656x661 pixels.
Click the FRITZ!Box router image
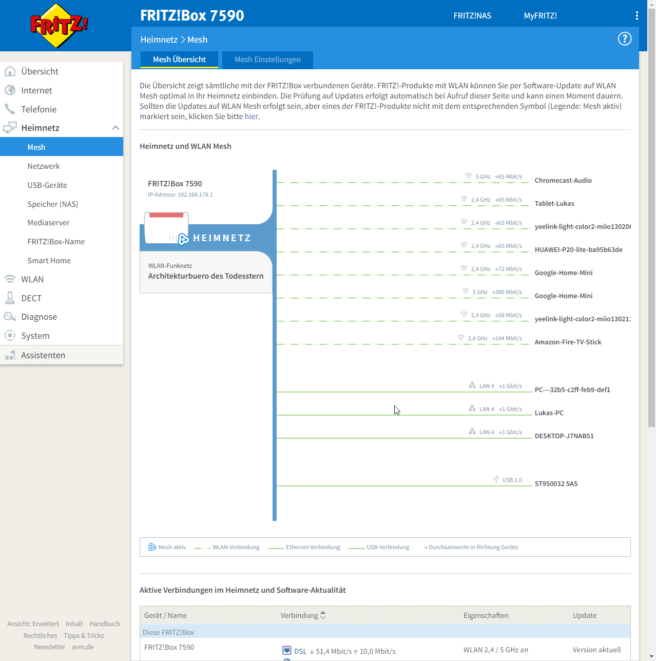[x=166, y=227]
